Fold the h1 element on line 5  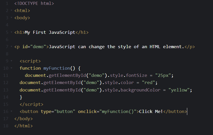pos(11,33)
